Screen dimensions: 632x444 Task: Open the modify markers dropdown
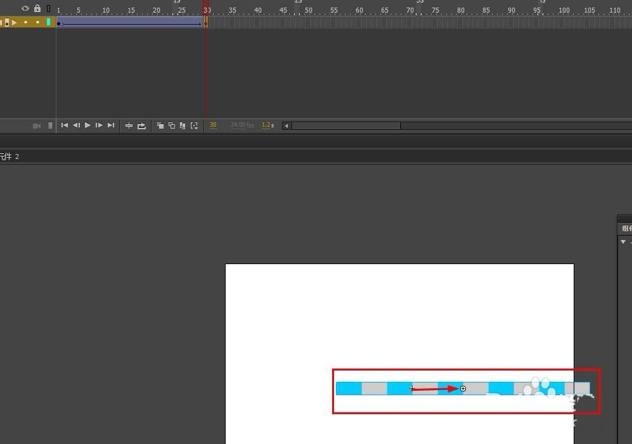194,125
